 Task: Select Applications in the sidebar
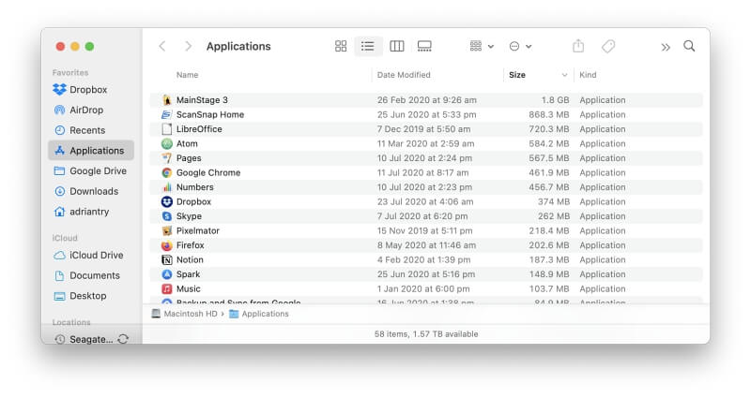coord(91,151)
